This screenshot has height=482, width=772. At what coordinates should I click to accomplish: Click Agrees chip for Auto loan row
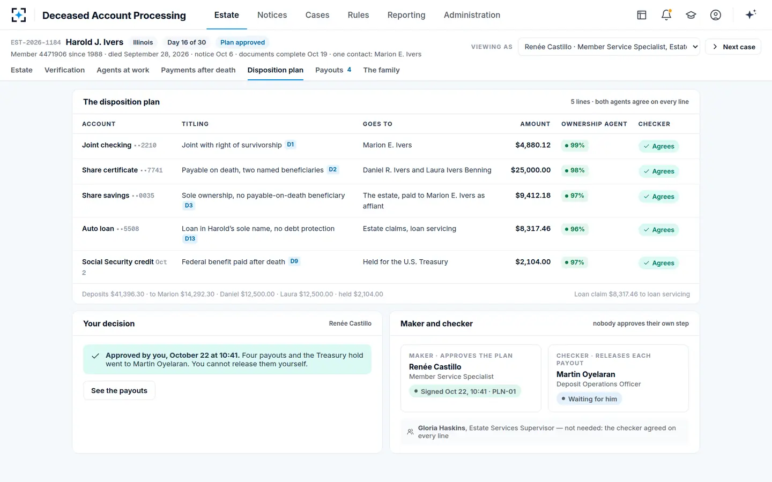[658, 230]
